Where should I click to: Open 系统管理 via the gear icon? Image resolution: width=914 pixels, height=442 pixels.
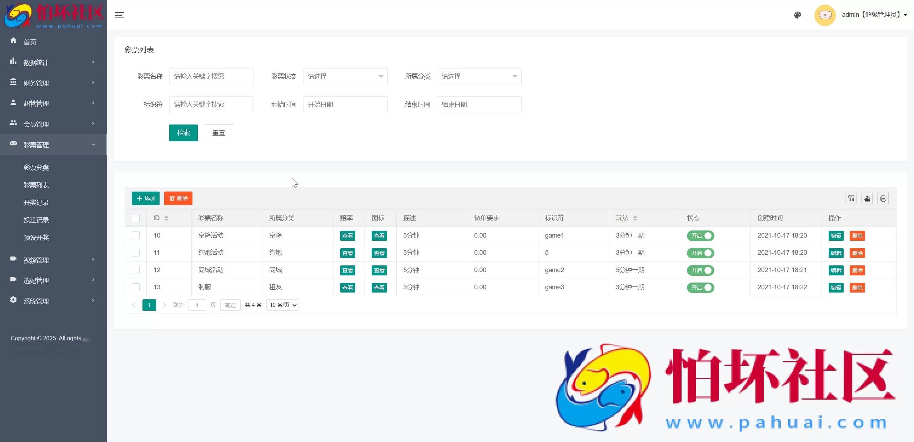tap(13, 300)
